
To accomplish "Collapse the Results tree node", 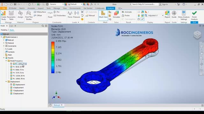I will coord(4,58).
